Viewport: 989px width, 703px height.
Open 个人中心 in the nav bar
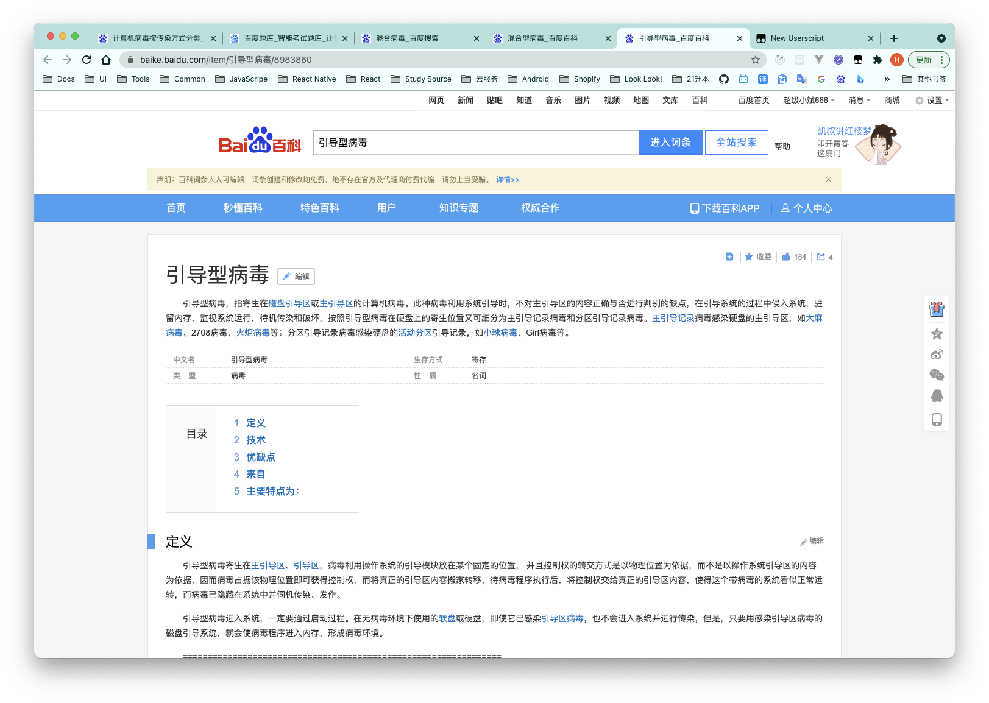pyautogui.click(x=806, y=208)
